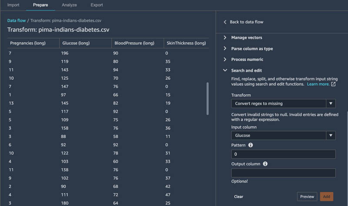Click the Glucose value 103
Screen dimensions: 348x206
[x=65, y=161]
